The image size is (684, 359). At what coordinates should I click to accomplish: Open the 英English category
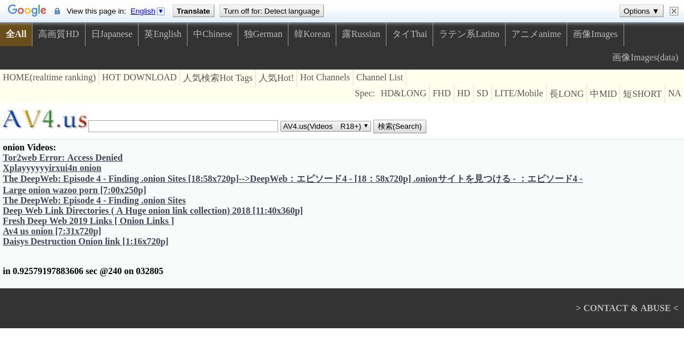pyautogui.click(x=163, y=34)
